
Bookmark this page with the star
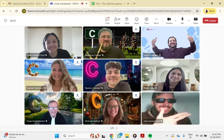[197, 11]
